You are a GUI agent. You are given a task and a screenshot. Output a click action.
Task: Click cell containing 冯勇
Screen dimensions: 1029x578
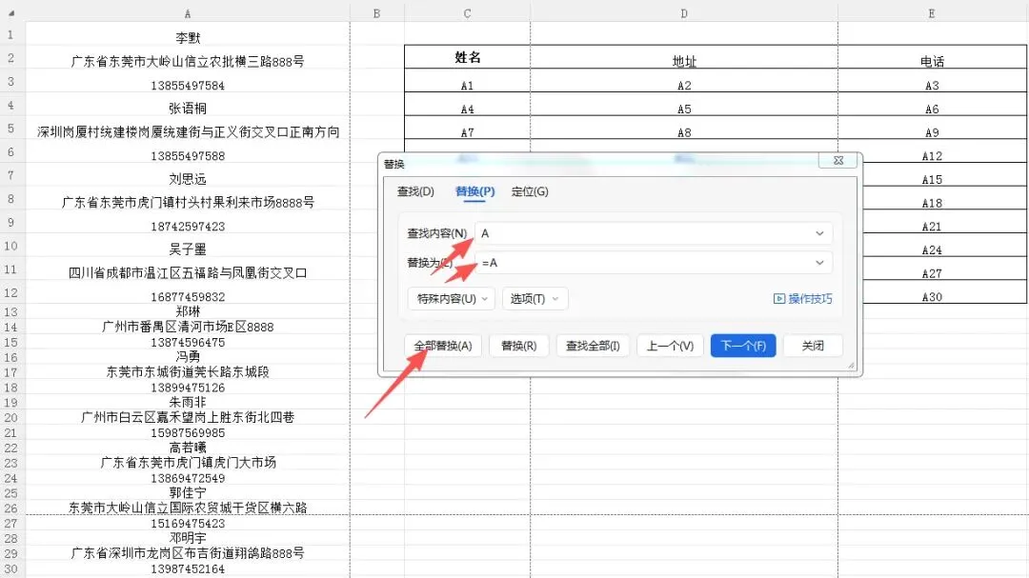click(x=188, y=357)
